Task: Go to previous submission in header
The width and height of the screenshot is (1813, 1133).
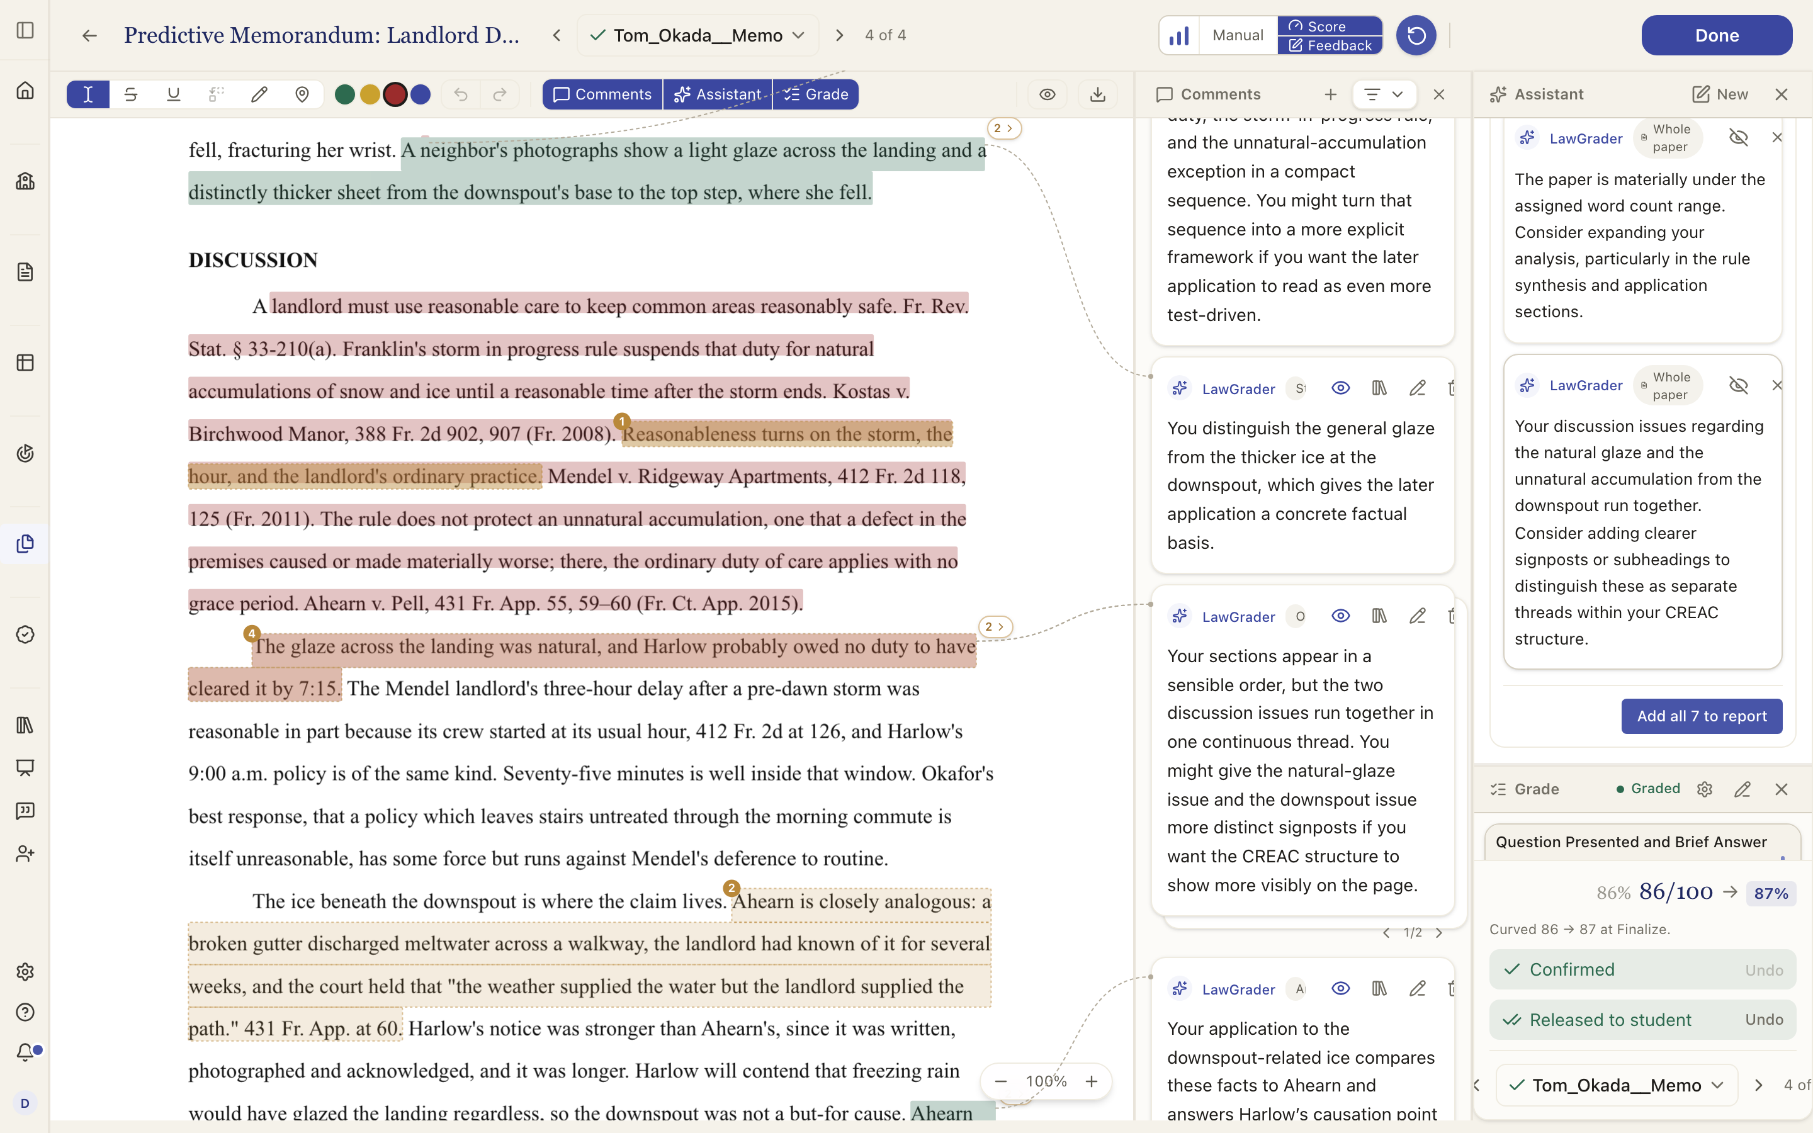Action: pos(556,35)
